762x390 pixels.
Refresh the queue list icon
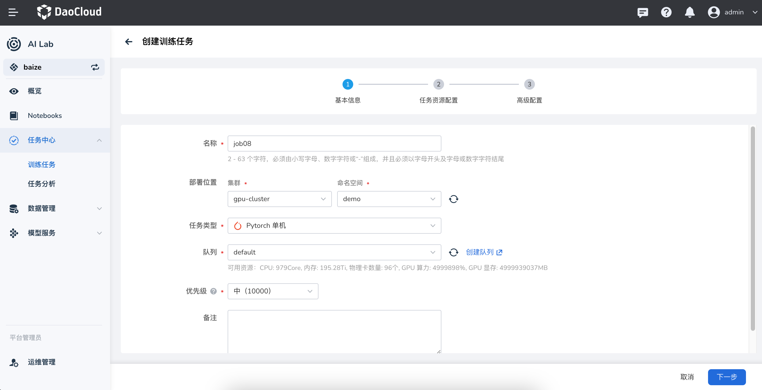point(453,252)
